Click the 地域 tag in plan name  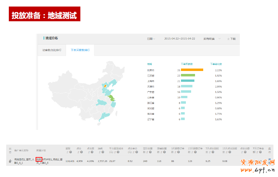(x=39, y=159)
